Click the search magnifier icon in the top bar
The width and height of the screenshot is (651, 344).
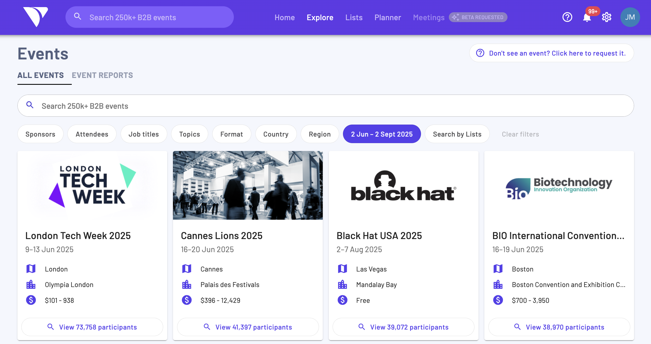click(x=78, y=17)
